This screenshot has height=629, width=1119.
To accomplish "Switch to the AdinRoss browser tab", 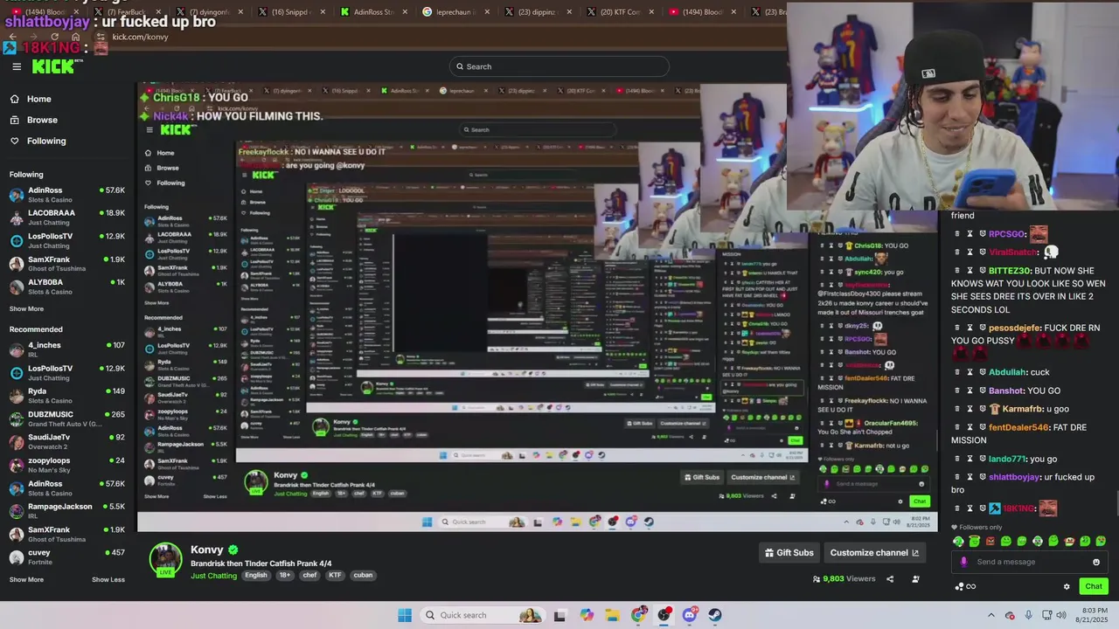I will (x=373, y=12).
